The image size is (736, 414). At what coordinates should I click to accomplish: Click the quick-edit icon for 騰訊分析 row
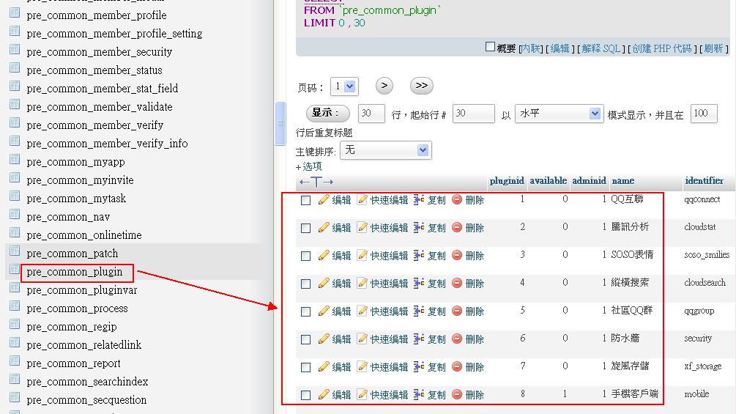click(362, 228)
